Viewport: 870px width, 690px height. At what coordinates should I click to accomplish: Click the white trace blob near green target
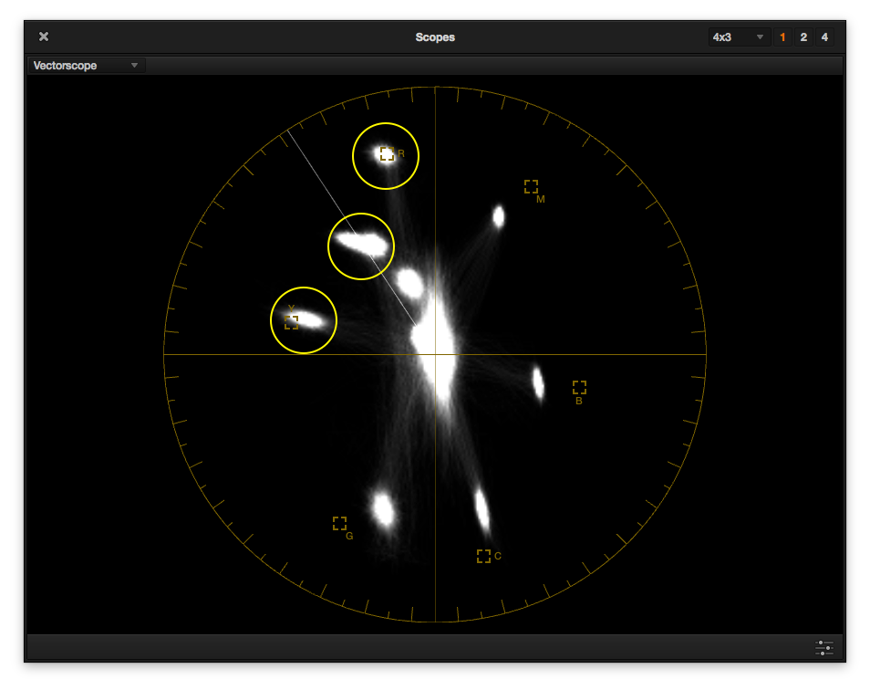pyautogui.click(x=383, y=508)
